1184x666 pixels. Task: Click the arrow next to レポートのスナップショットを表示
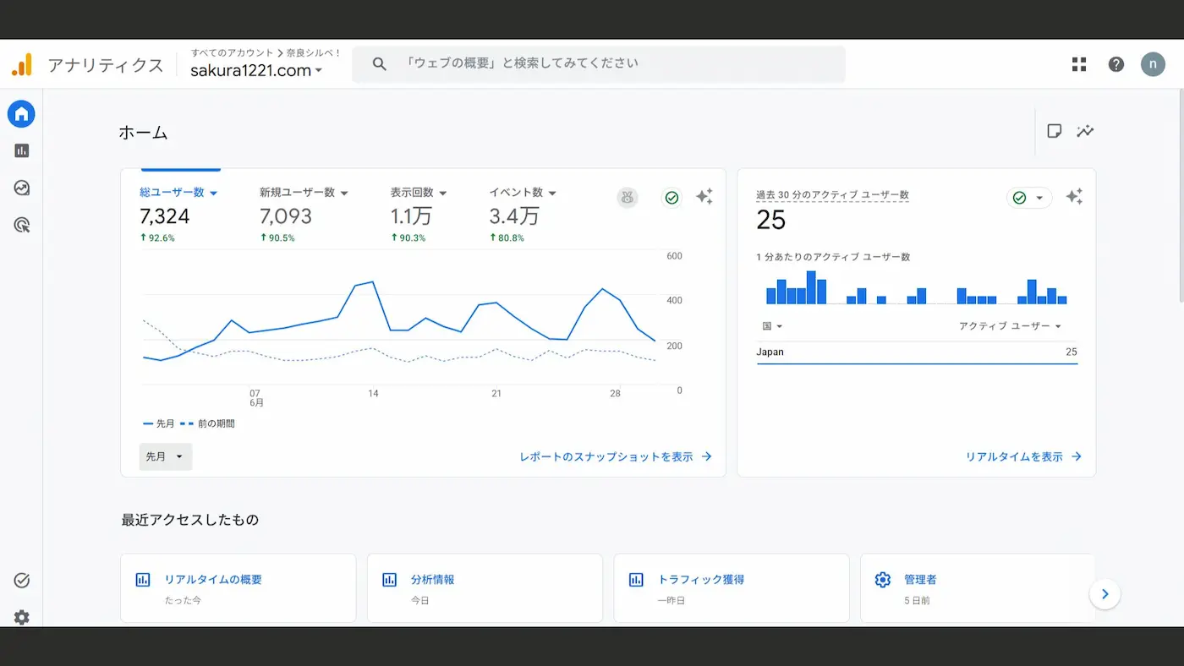point(707,456)
